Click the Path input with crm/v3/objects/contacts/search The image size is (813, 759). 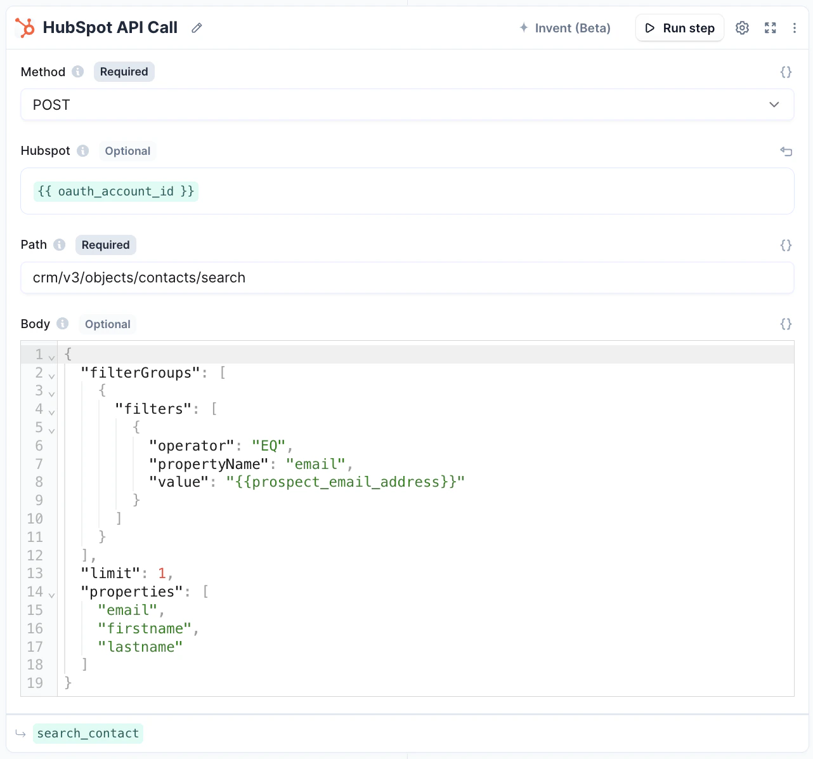[x=407, y=278]
